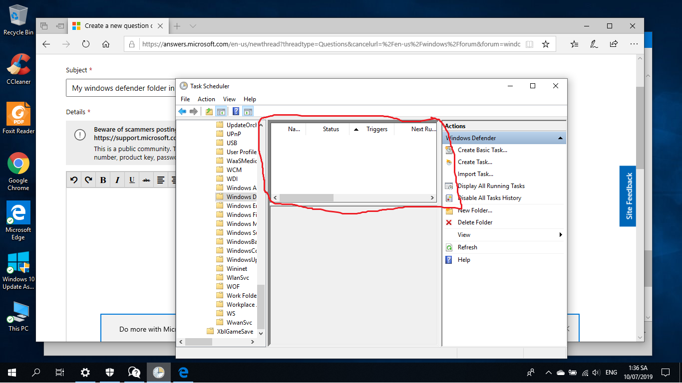
Task: Click the Status column sort arrow
Action: point(356,129)
